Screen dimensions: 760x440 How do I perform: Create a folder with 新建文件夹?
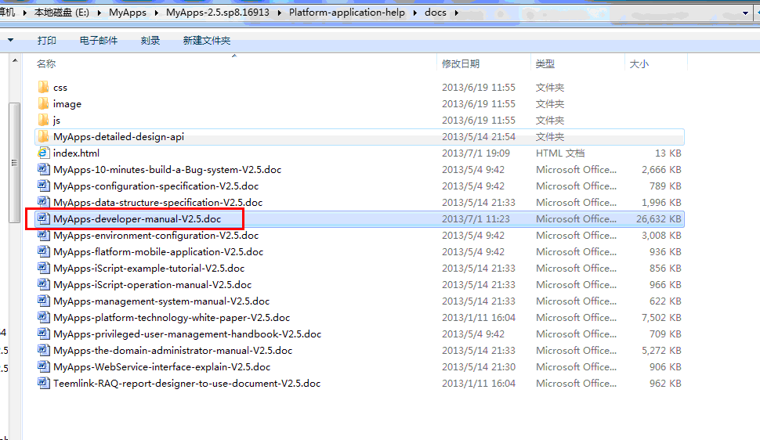(x=207, y=41)
